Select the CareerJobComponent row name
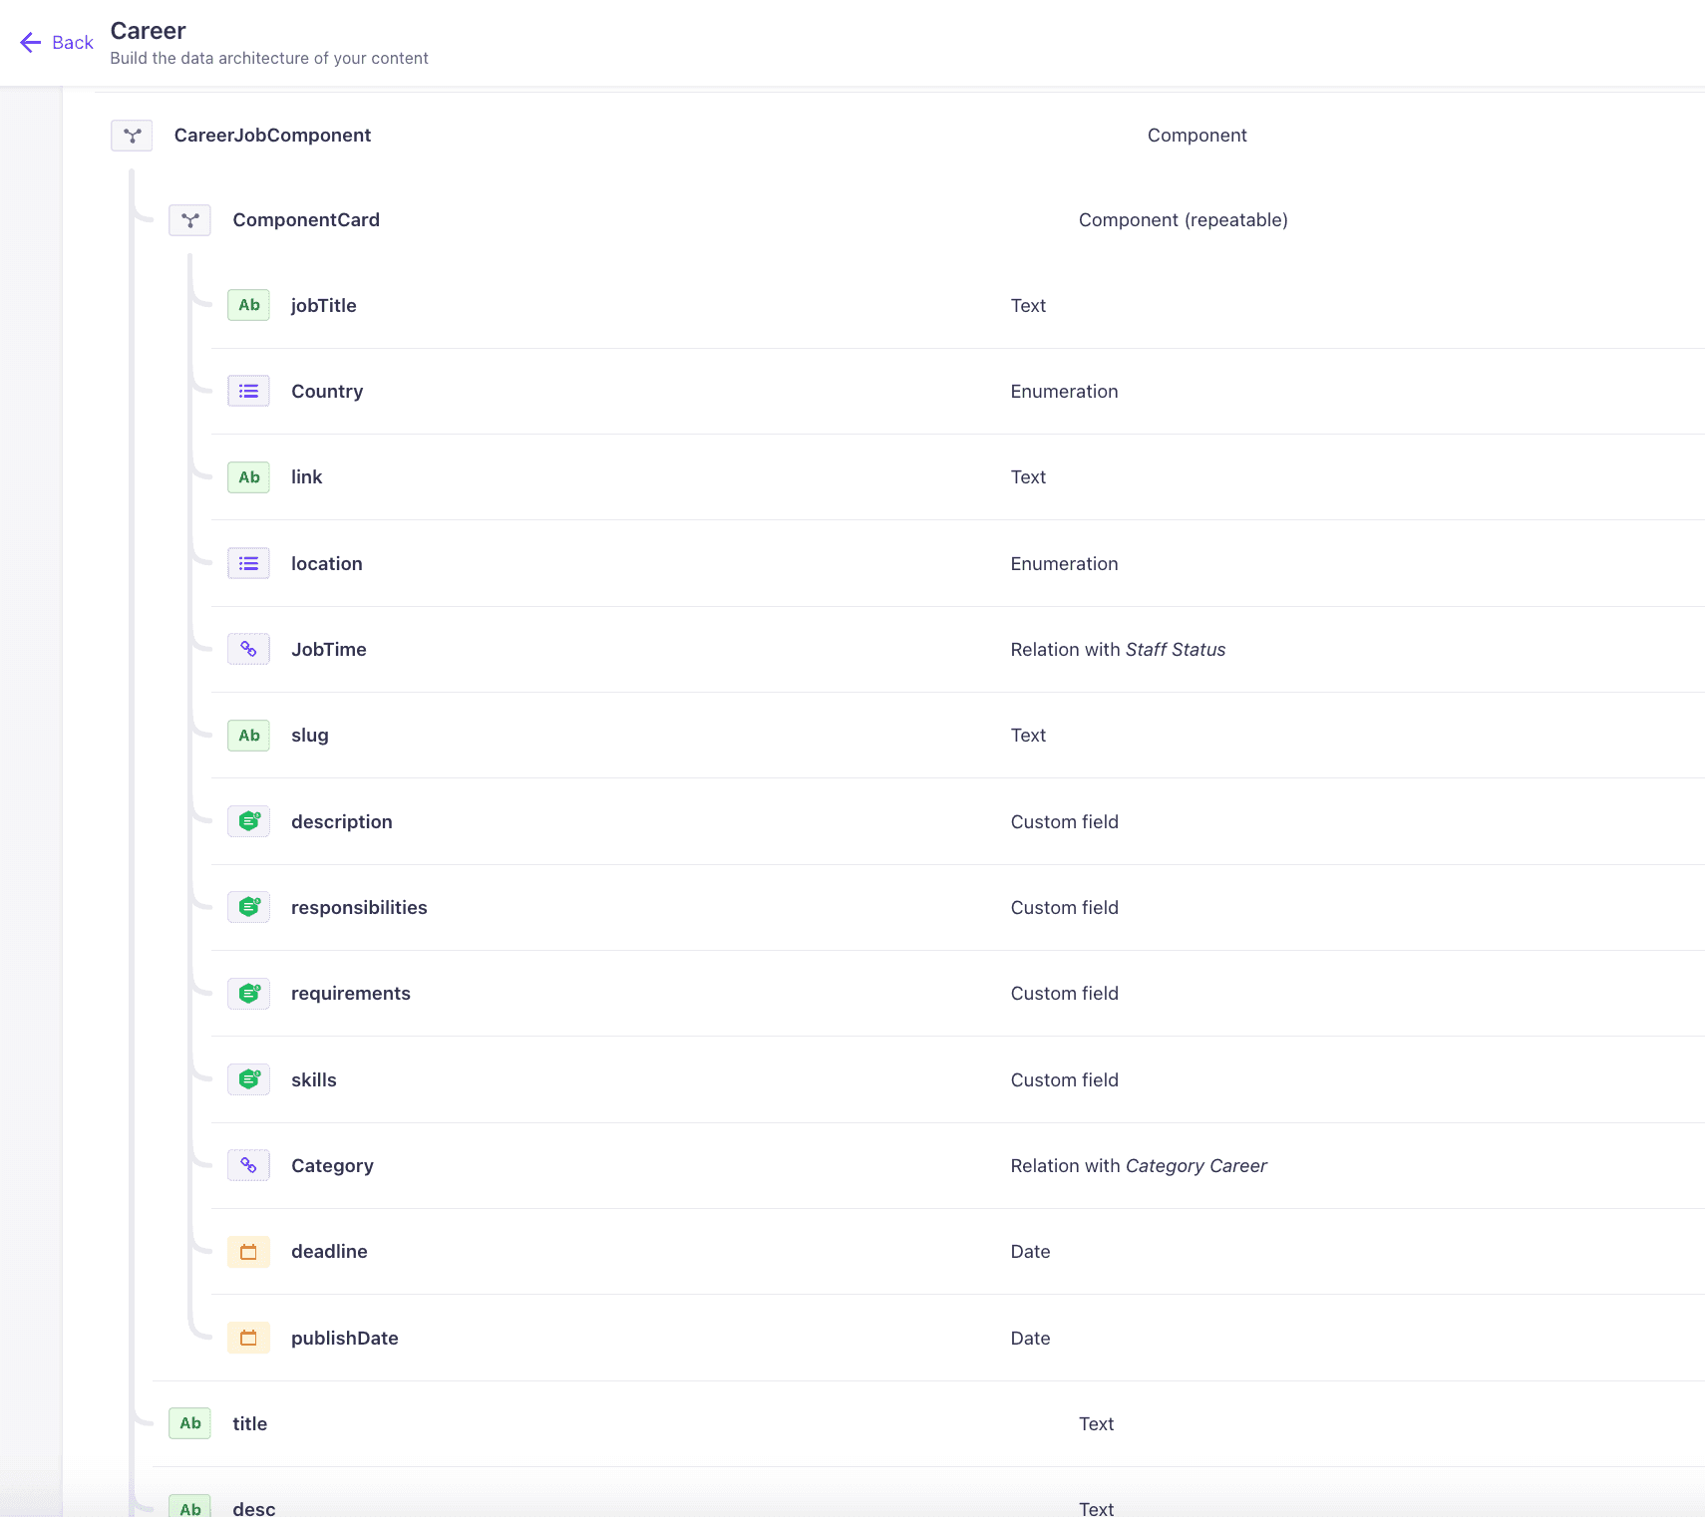The height and width of the screenshot is (1517, 1705). click(272, 136)
